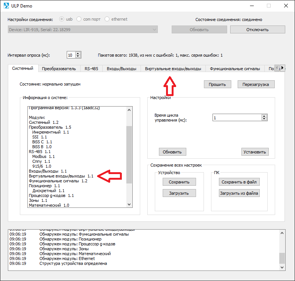
Task: Select the ethernet radio button
Action: (x=108, y=19)
